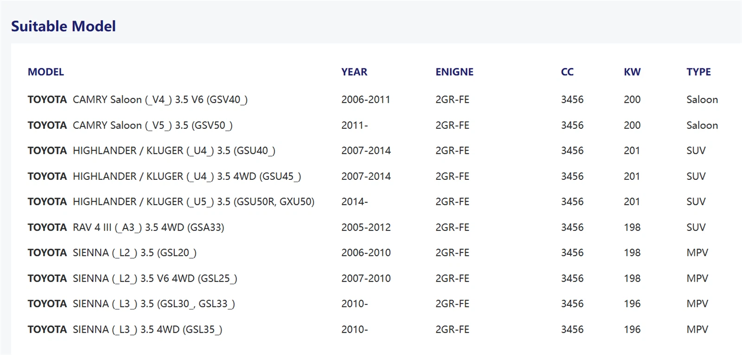Select the SIENNA (_L2_) 3.5 (GSL20_) model
This screenshot has height=355, width=742.
point(134,253)
